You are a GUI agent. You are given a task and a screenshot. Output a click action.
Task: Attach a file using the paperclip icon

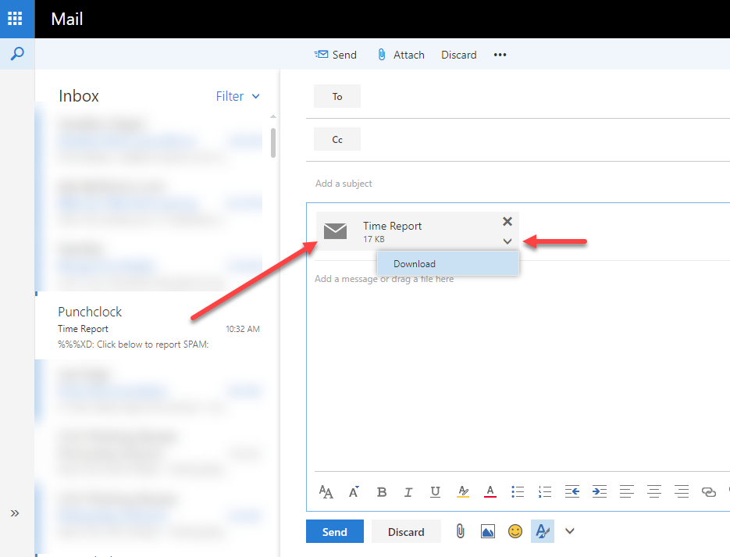(461, 531)
